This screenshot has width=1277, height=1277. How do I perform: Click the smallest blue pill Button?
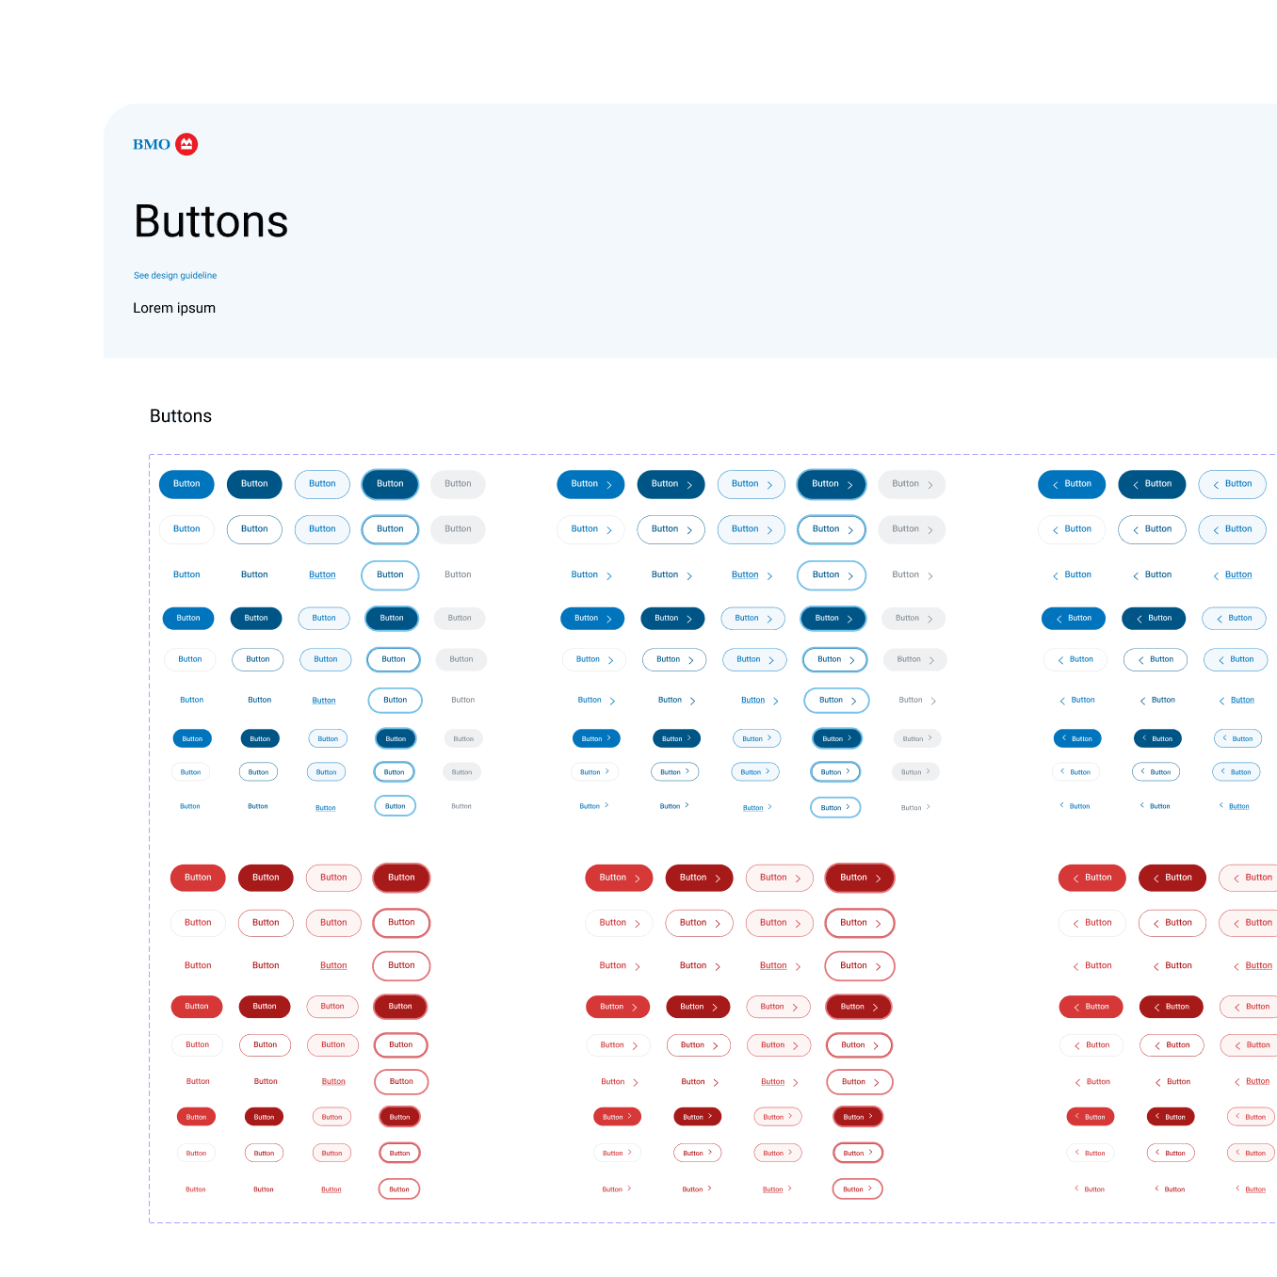coord(192,738)
